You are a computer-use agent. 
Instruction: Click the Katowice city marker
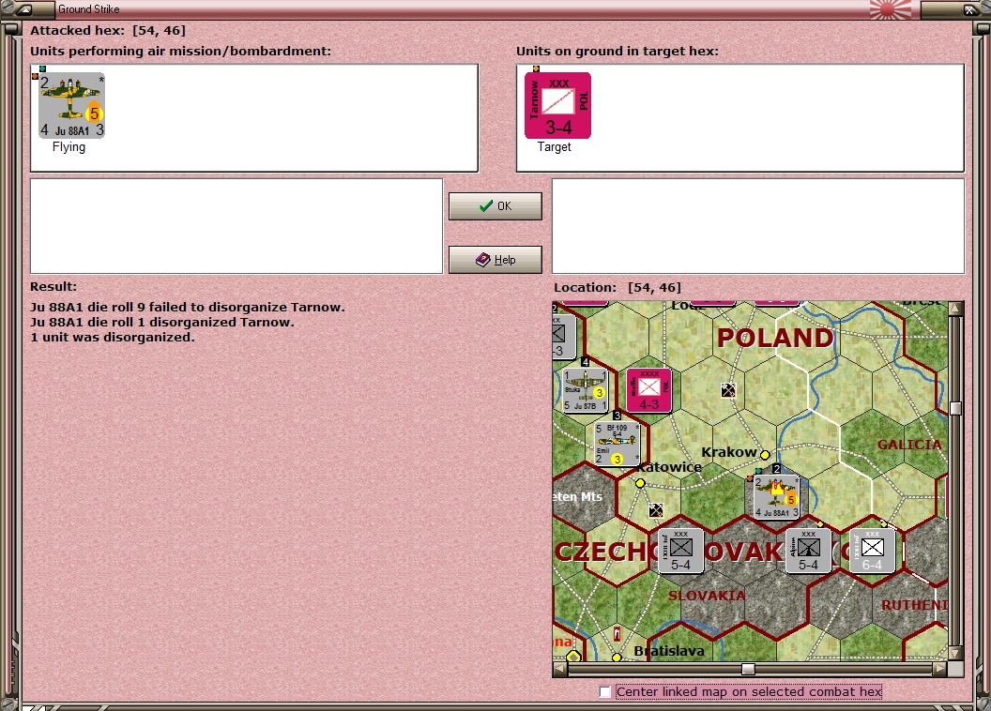(x=640, y=483)
